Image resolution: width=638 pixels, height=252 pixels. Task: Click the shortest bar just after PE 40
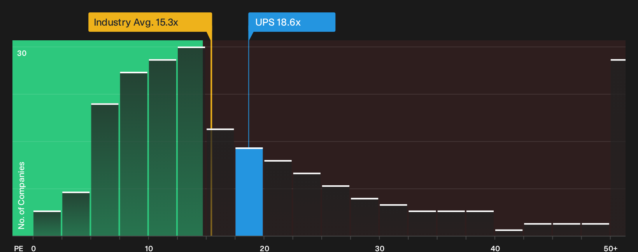509,233
